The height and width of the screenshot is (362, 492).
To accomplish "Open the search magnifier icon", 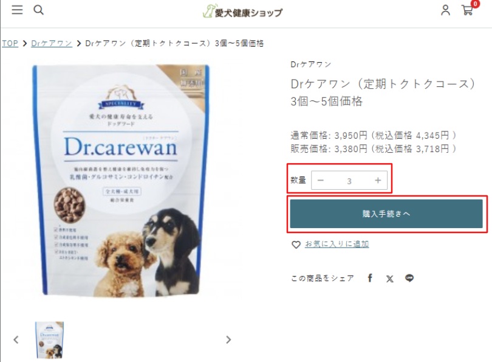I will coord(38,10).
